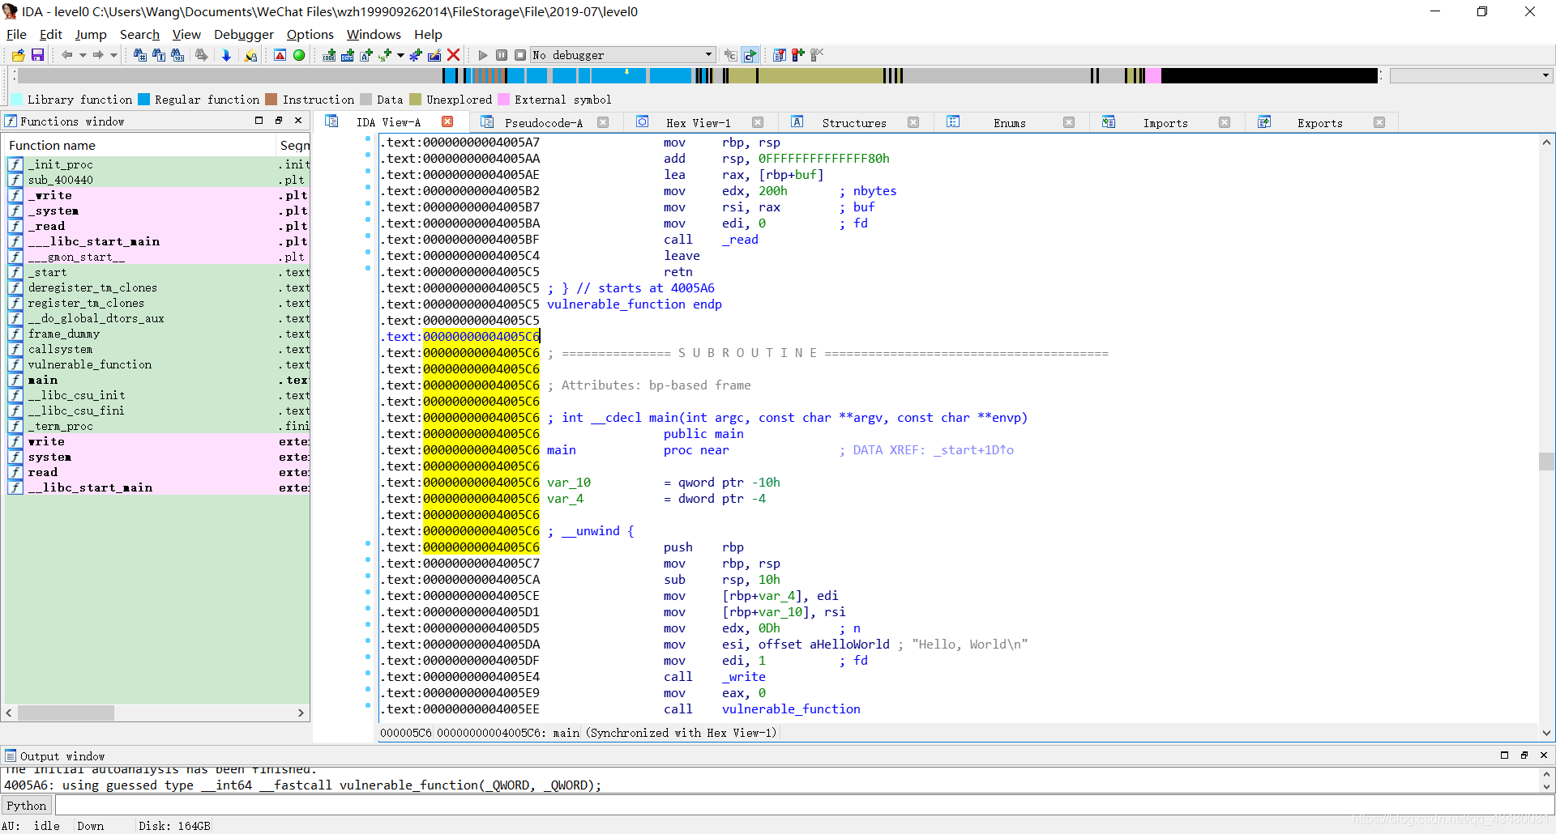This screenshot has width=1556, height=834.
Task: Click the lock highlight toolbar icon
Action: [251, 55]
